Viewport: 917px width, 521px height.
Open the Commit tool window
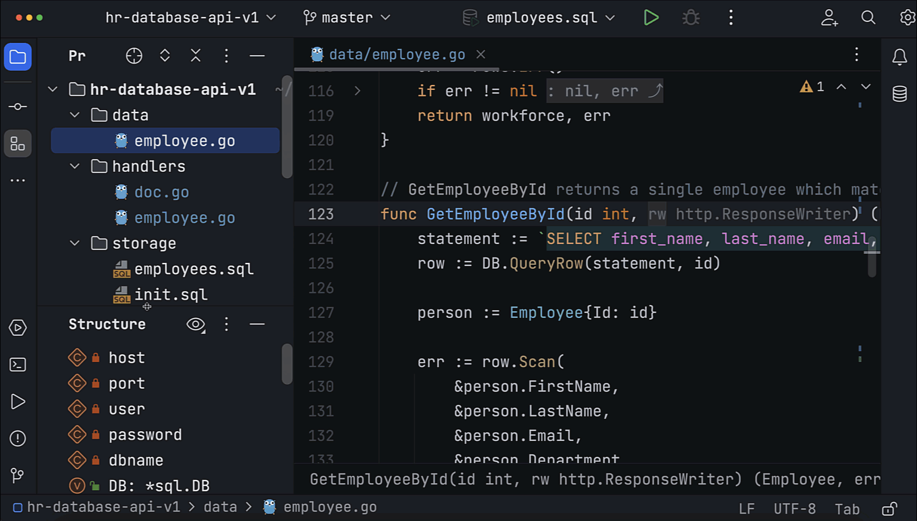18,106
